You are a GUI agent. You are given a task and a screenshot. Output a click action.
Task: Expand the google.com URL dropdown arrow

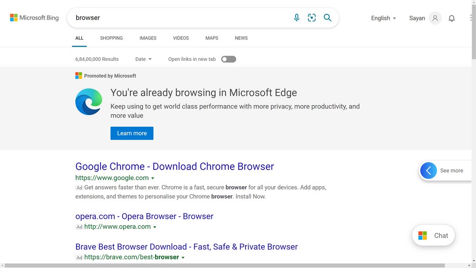tap(153, 178)
